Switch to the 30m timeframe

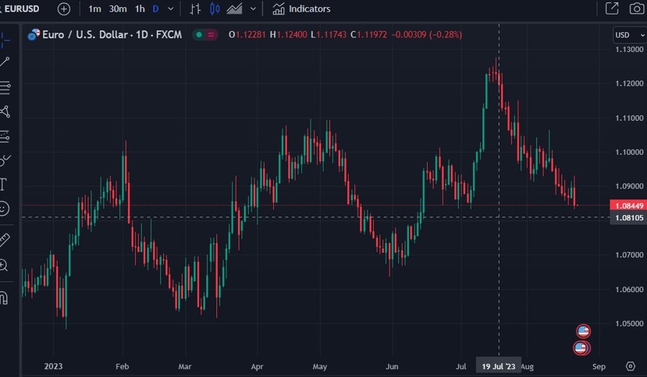pos(118,9)
